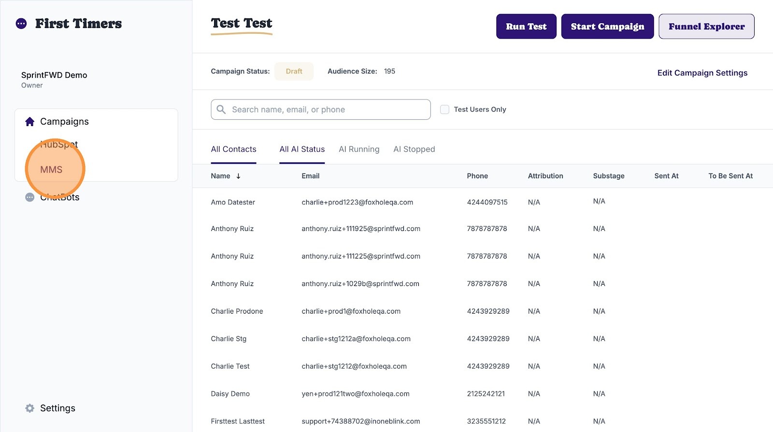Click the Email column header
The width and height of the screenshot is (773, 432).
(x=311, y=176)
